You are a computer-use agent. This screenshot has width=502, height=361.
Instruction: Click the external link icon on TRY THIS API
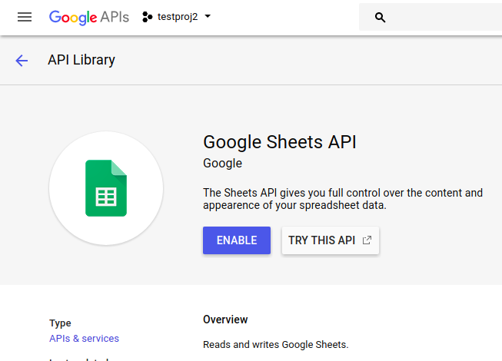367,240
